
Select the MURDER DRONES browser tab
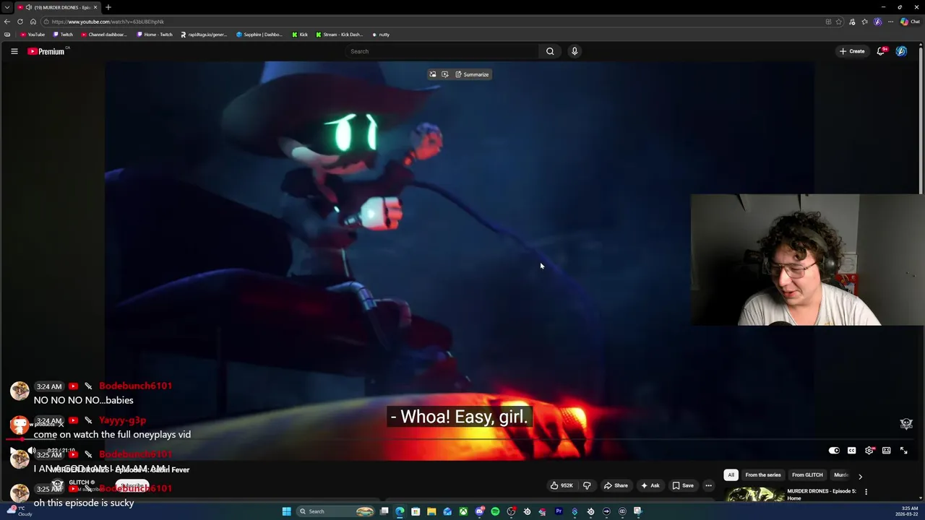[x=58, y=7]
